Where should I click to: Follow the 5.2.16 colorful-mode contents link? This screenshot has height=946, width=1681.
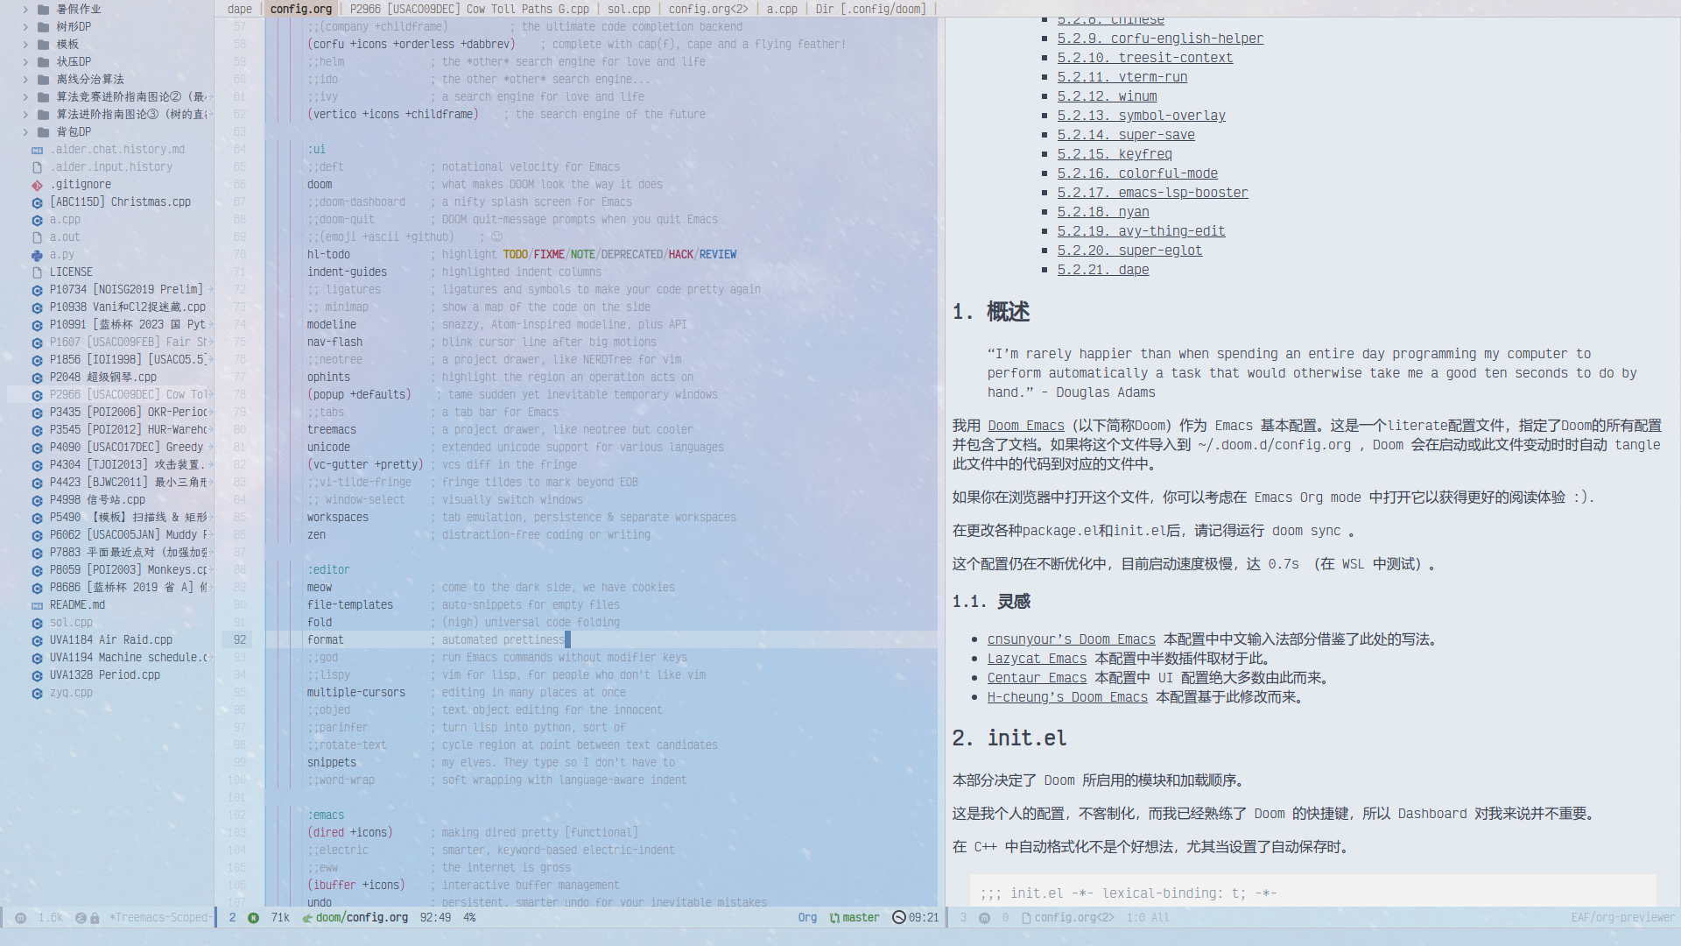click(1136, 173)
